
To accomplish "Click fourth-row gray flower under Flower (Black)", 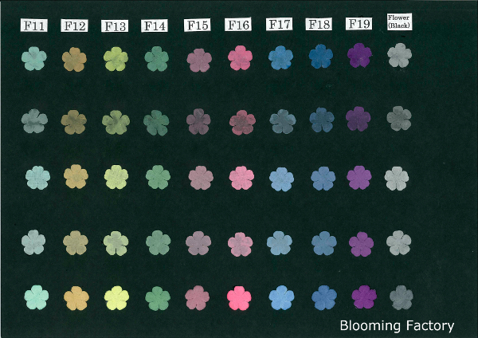I will pos(399,243).
